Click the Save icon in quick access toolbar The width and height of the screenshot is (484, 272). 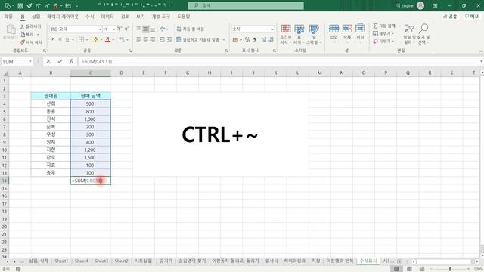[x=20, y=5]
